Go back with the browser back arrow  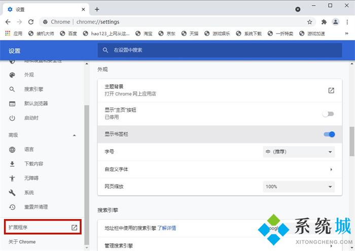tap(8, 22)
